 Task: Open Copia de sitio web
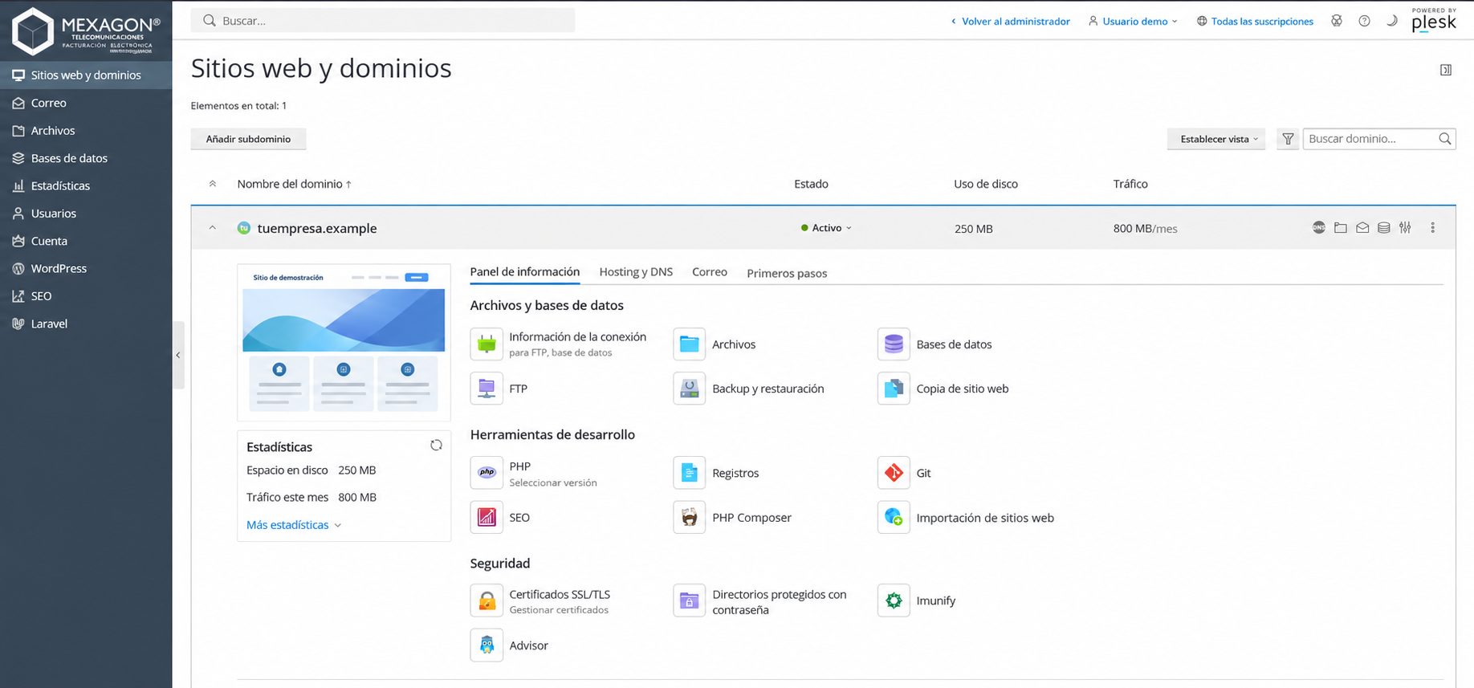[x=943, y=389]
